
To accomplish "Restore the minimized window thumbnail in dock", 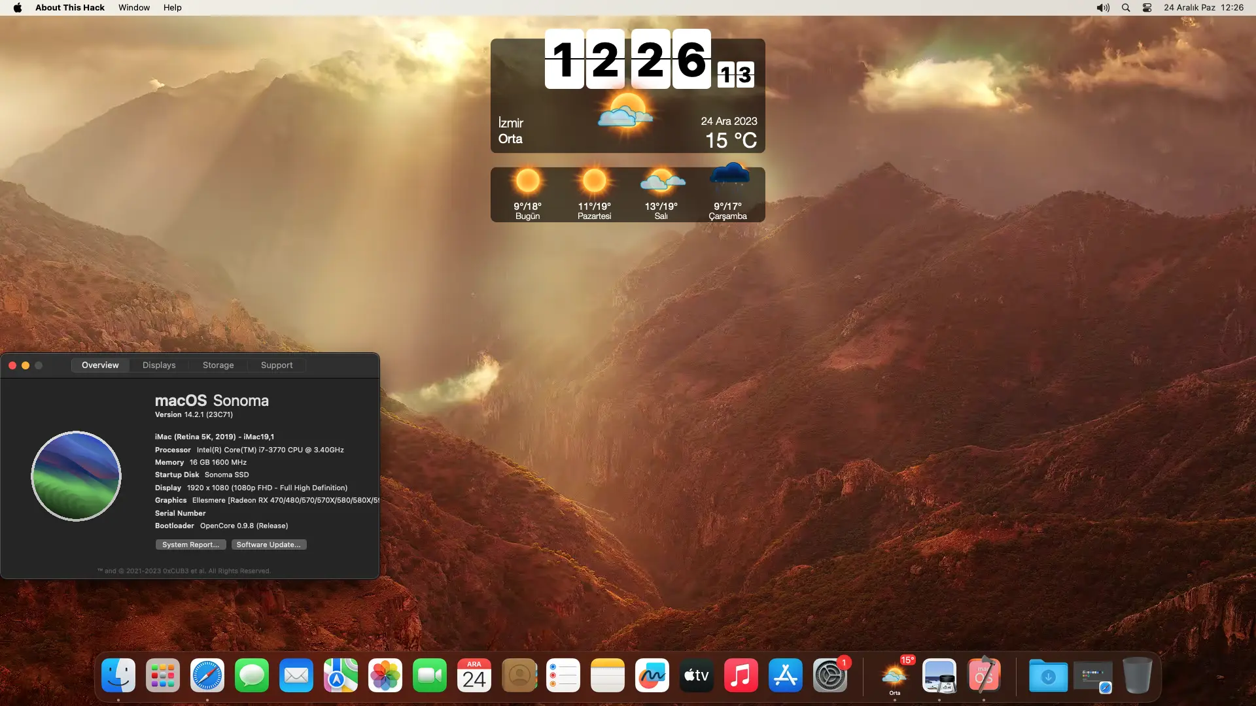I will pyautogui.click(x=1092, y=677).
